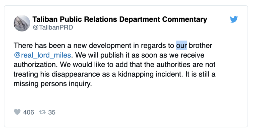
Task: Click the word "treating" in the tweet
Action: pyautogui.click(x=25, y=74)
